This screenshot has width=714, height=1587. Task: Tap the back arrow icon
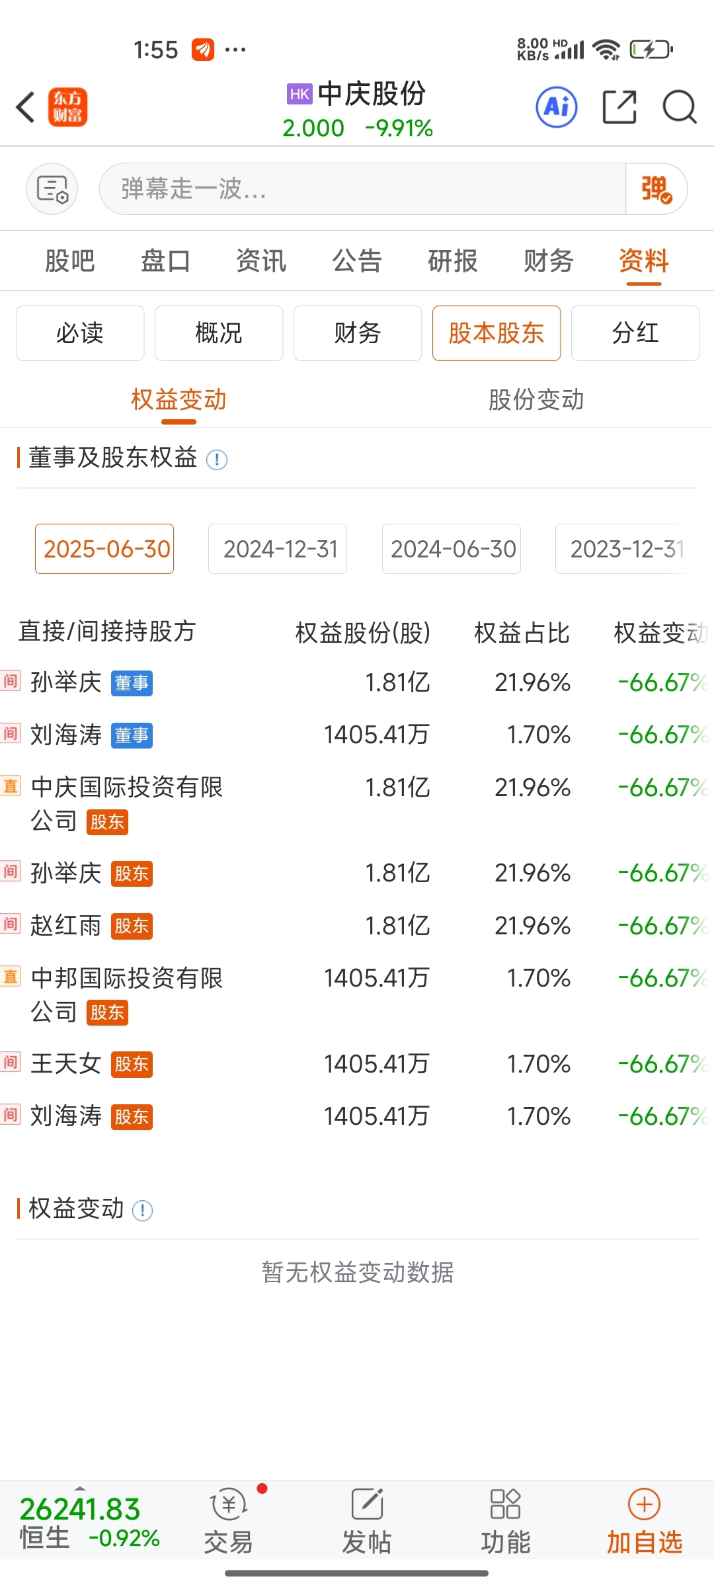[x=25, y=107]
